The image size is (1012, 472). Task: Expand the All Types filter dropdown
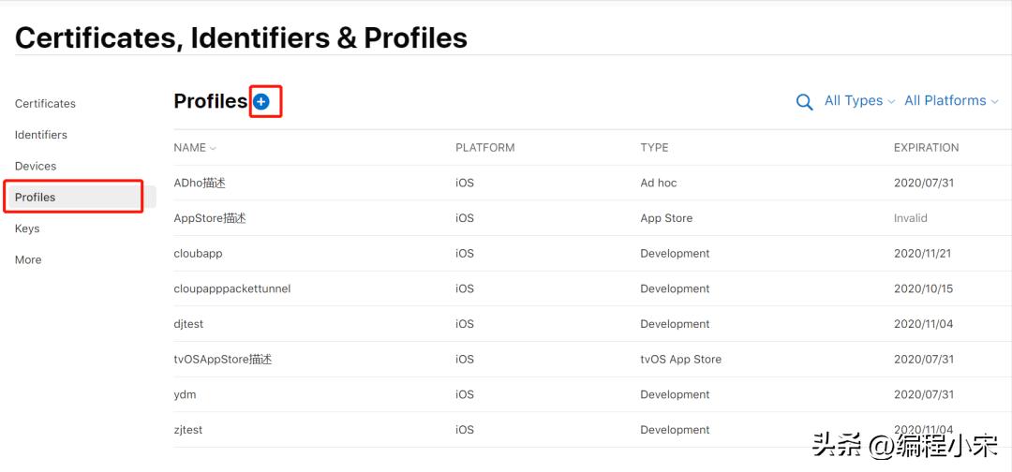point(859,101)
